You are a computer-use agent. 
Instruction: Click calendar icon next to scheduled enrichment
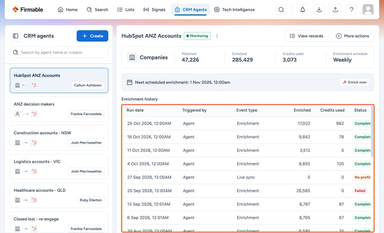coord(130,82)
